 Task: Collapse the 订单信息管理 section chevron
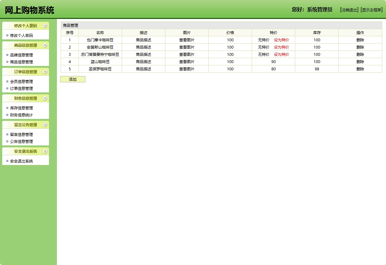(x=45, y=72)
